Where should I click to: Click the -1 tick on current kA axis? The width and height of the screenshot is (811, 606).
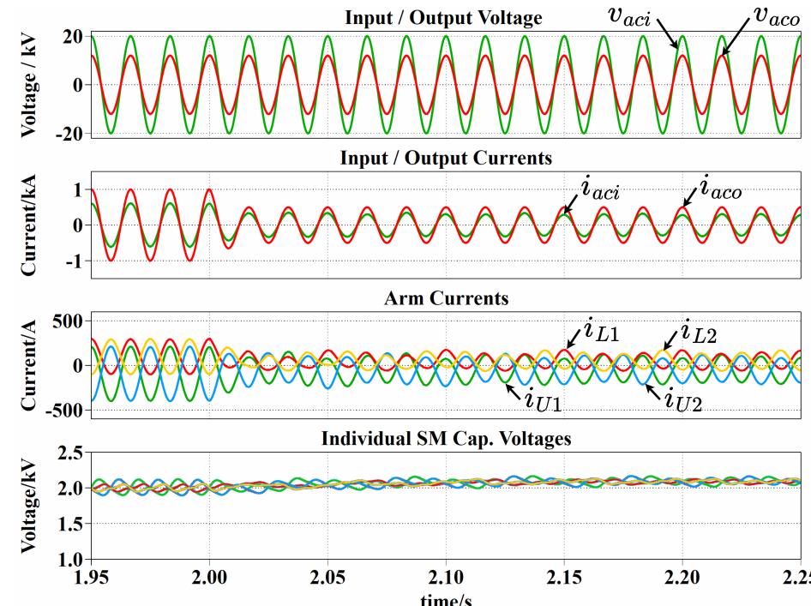click(x=74, y=261)
